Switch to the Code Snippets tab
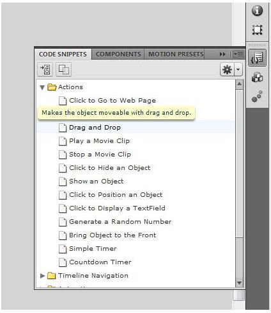 pyautogui.click(x=63, y=55)
